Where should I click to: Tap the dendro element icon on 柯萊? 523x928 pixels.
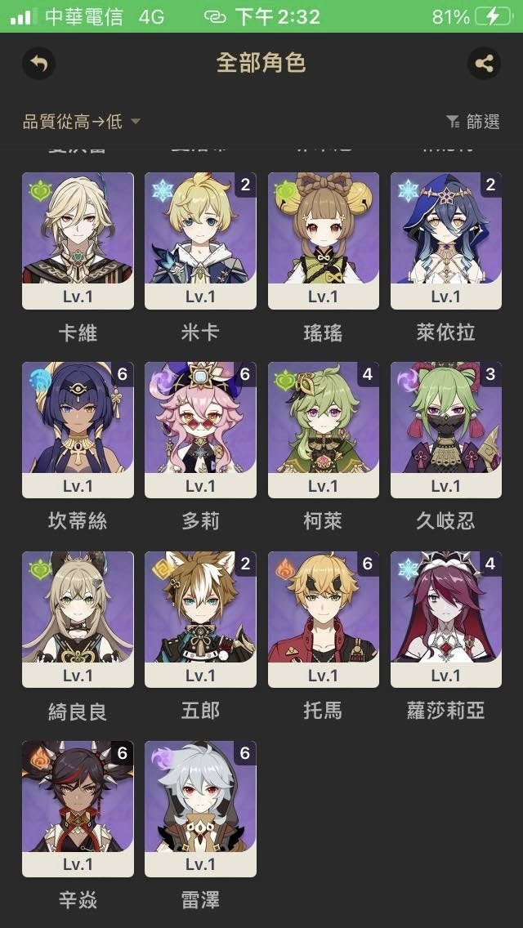(x=284, y=379)
